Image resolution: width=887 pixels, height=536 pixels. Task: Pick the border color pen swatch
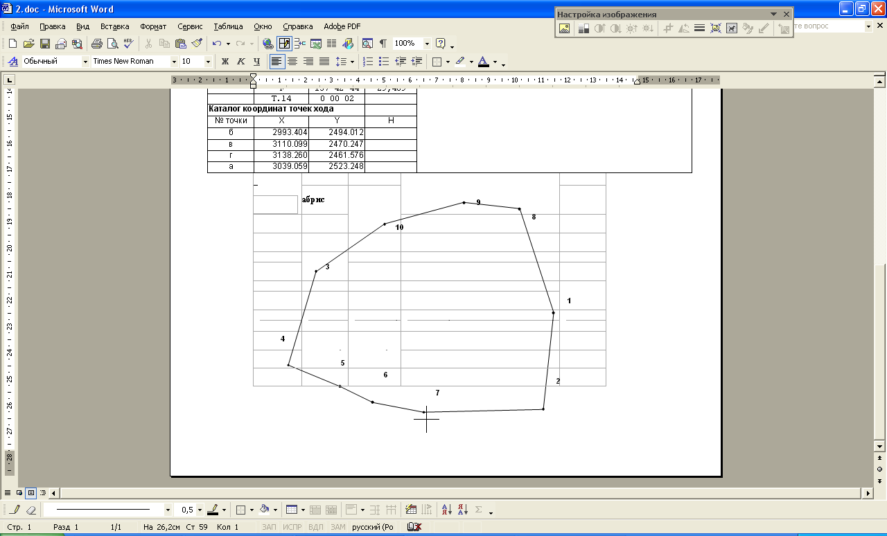tap(212, 510)
